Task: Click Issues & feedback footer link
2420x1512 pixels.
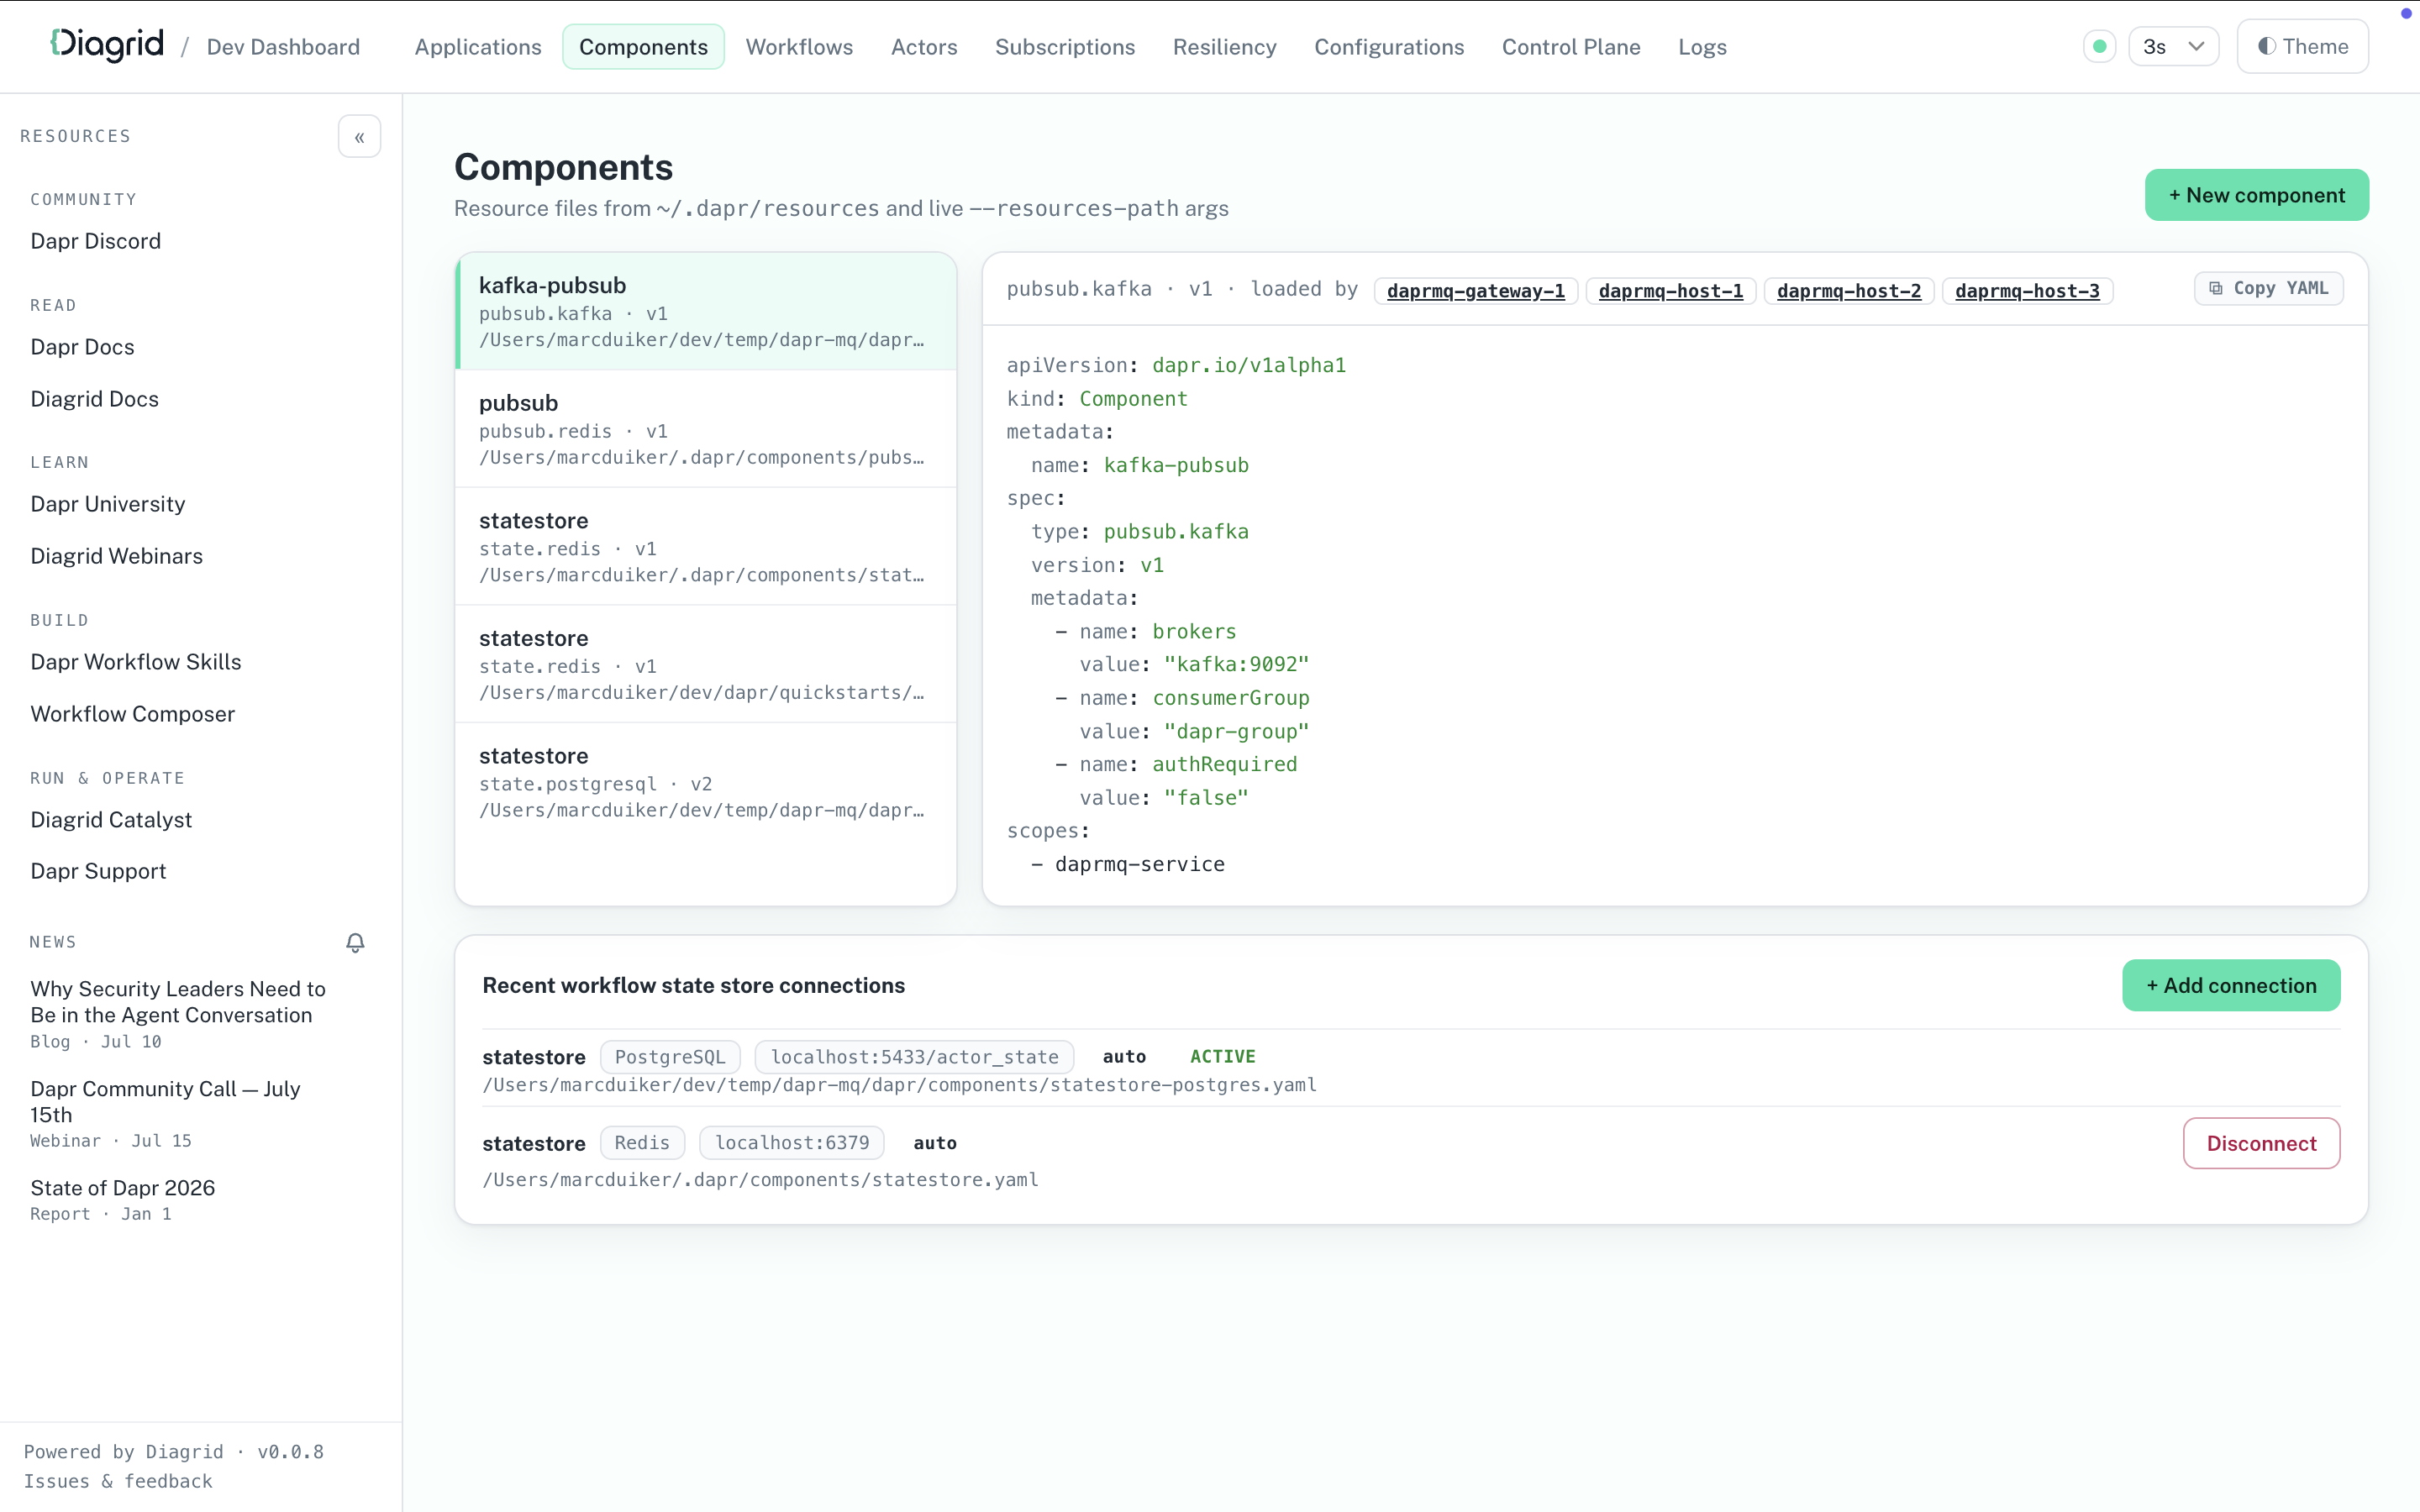Action: pos(118,1481)
